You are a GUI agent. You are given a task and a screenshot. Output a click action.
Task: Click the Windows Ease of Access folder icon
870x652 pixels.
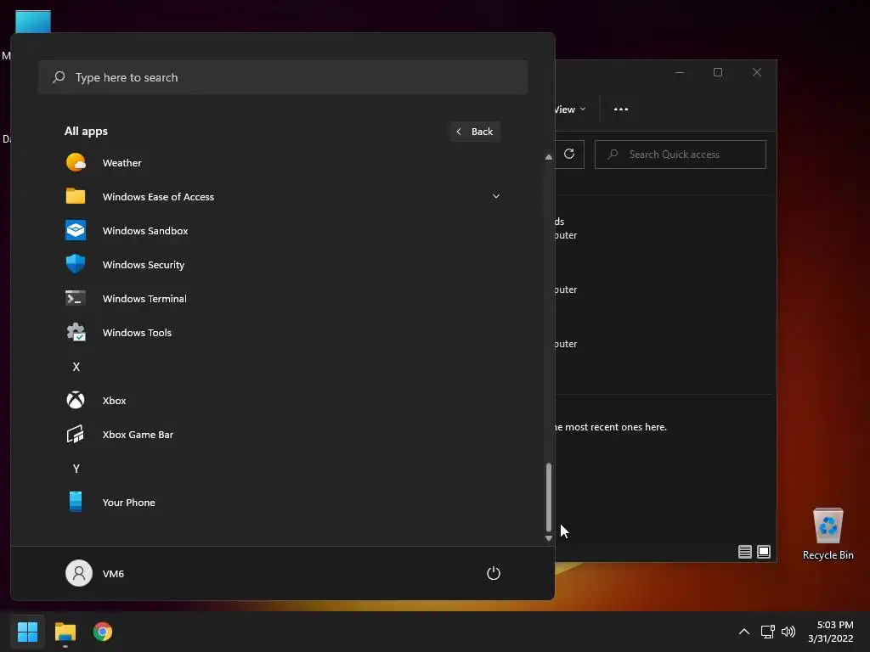(x=76, y=196)
